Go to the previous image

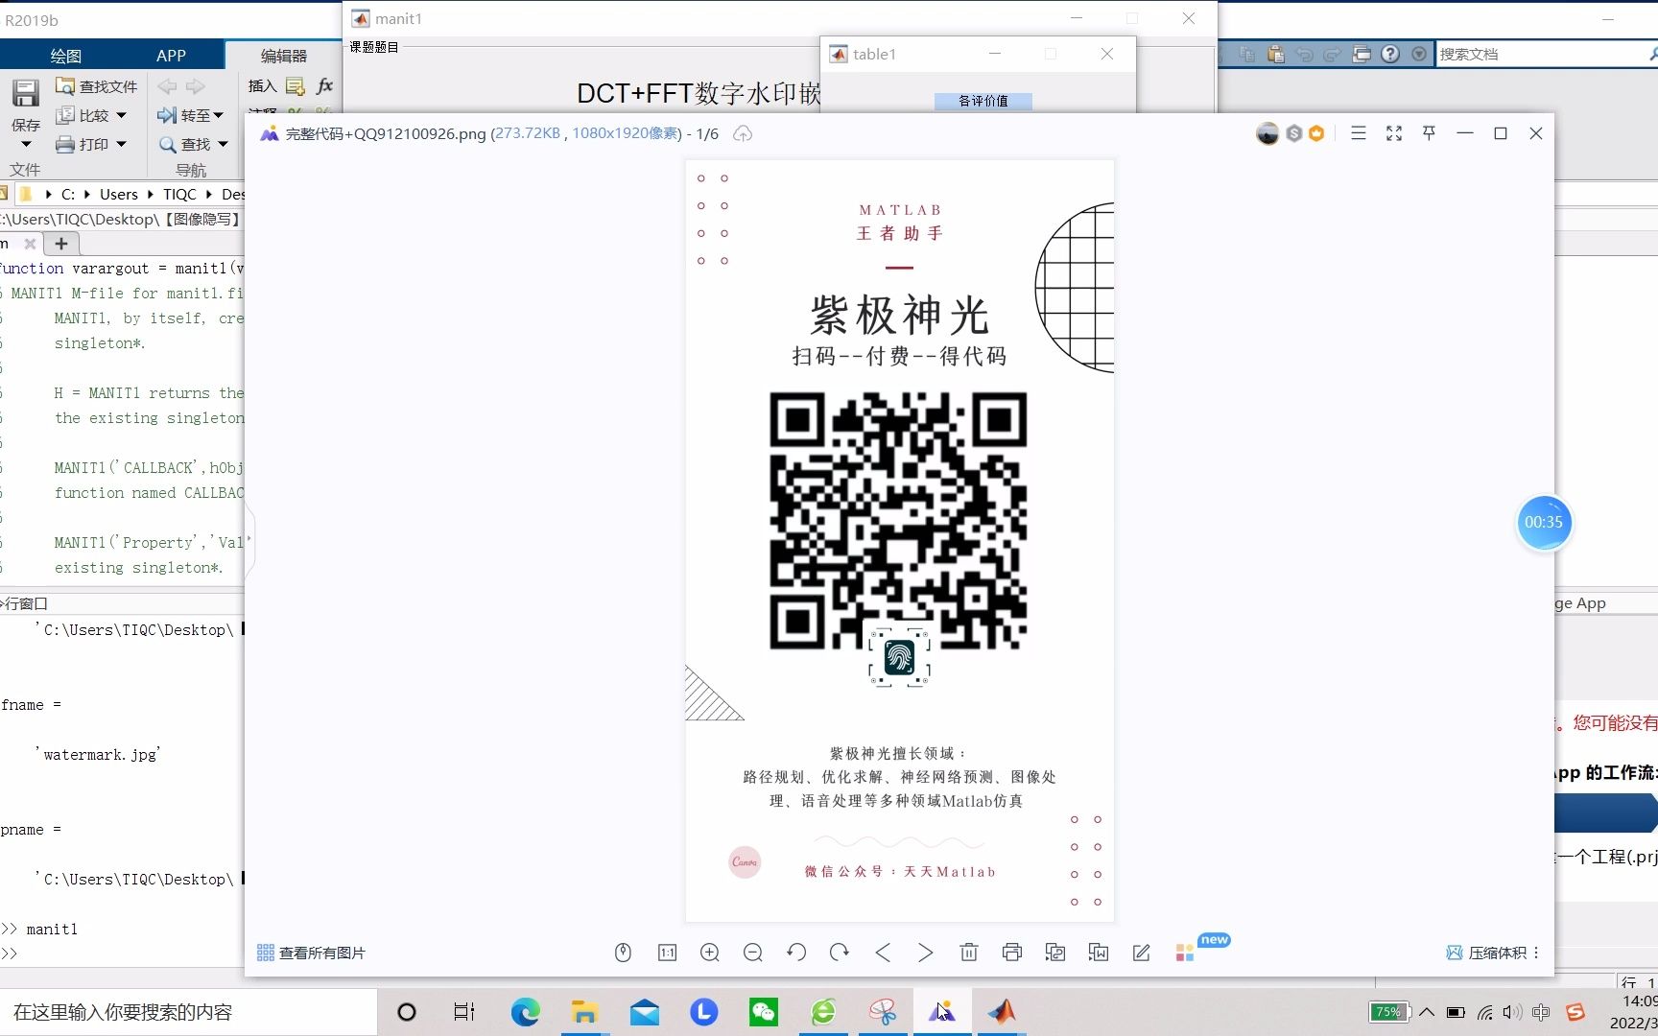coord(883,953)
